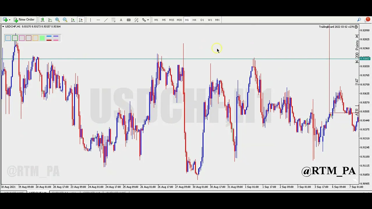Screen dimensions: 372x209
Task: Click the down arrow below Points
Action: [357, 61]
